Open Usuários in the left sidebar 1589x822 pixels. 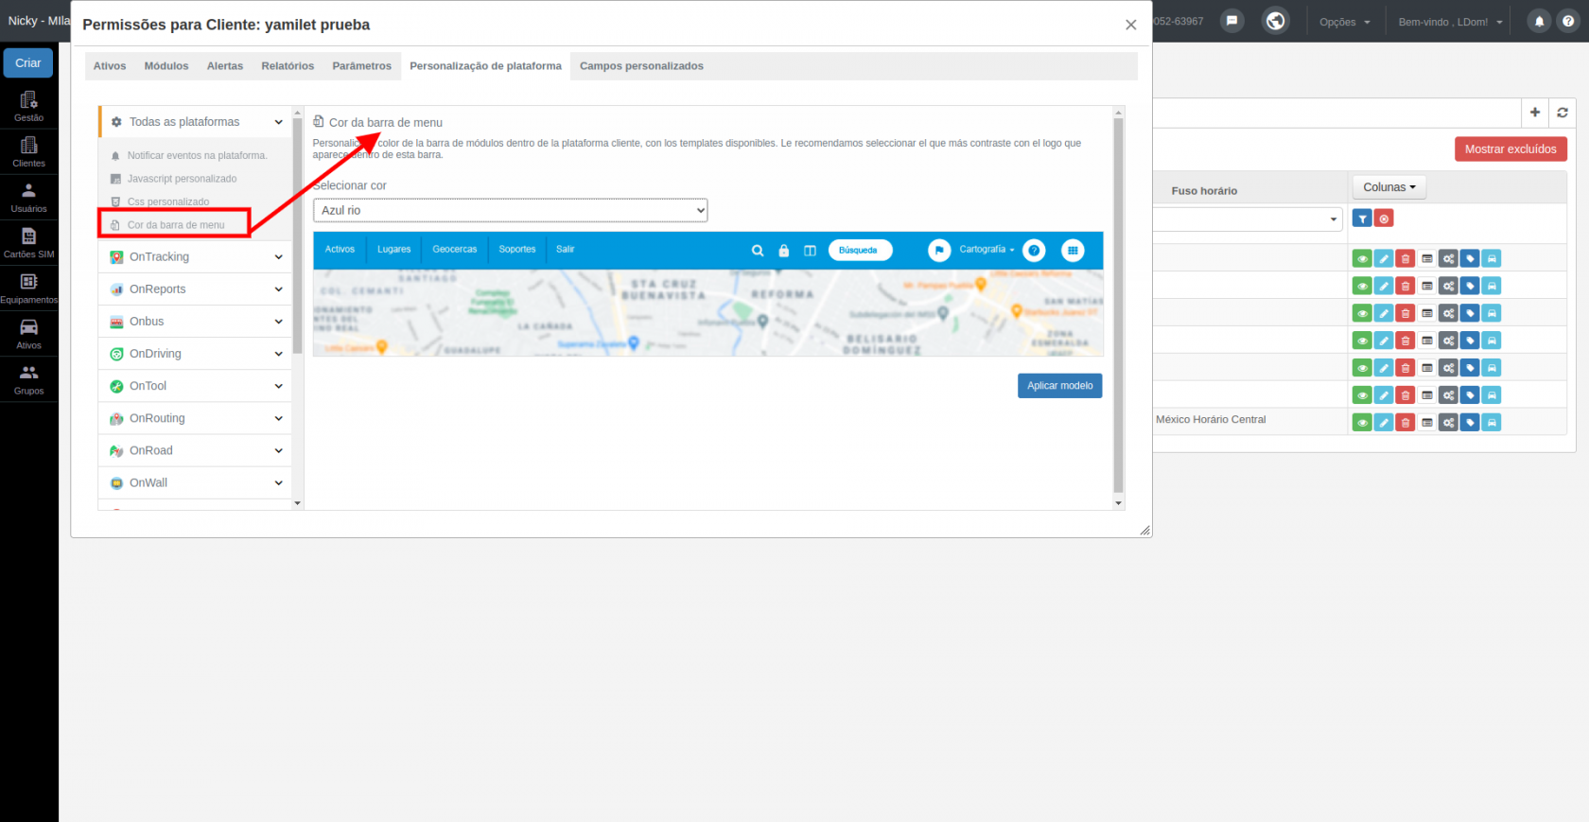[x=28, y=197]
